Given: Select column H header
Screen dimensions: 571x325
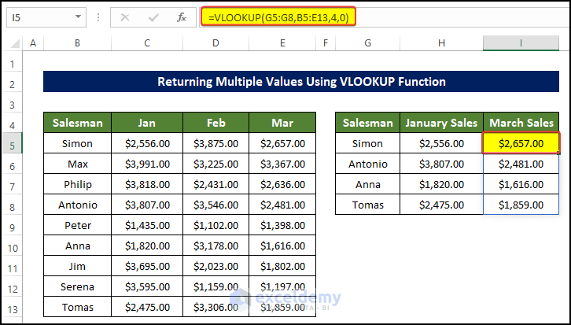Looking at the screenshot, I should 440,43.
